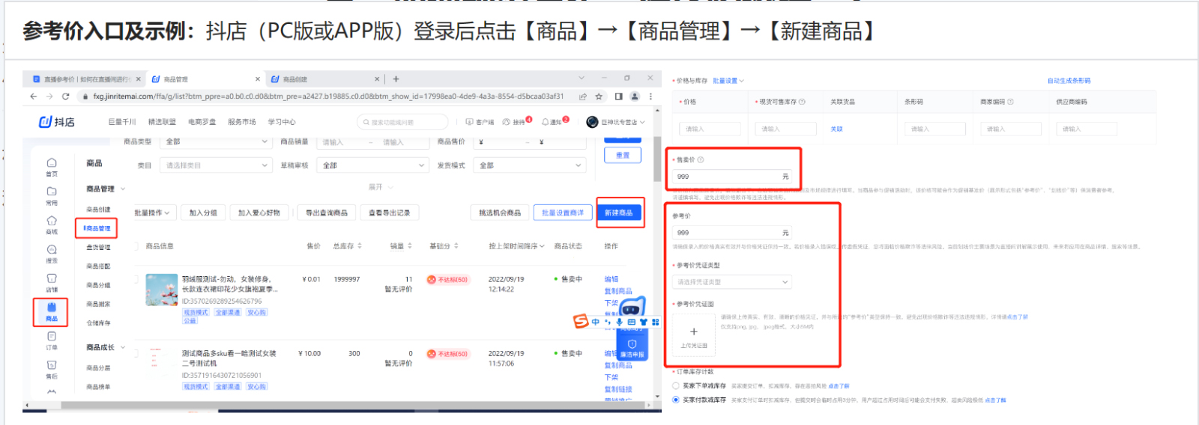Select the 买家下单减库存 radio button
1199x425 pixels.
[x=676, y=386]
